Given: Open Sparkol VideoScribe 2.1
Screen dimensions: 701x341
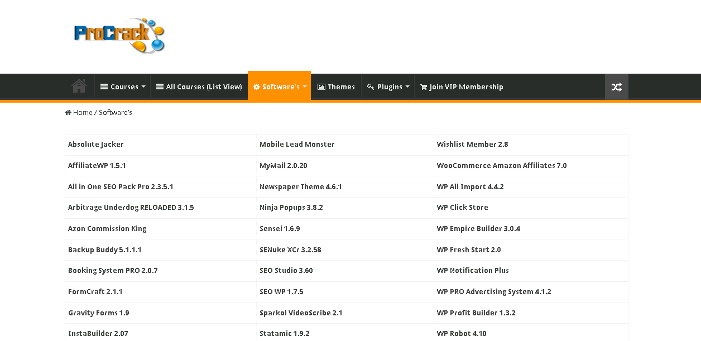Looking at the screenshot, I should tap(301, 313).
